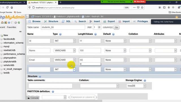Select New database in sidebar
The height and width of the screenshot is (102, 181).
[x=6, y=35]
